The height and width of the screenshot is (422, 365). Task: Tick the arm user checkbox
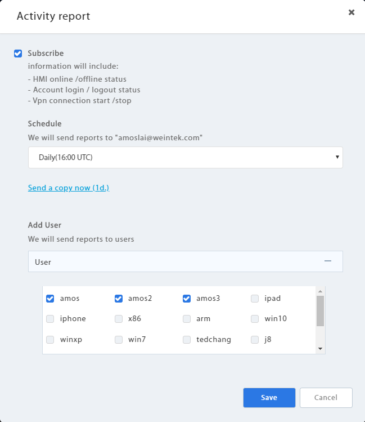point(187,319)
